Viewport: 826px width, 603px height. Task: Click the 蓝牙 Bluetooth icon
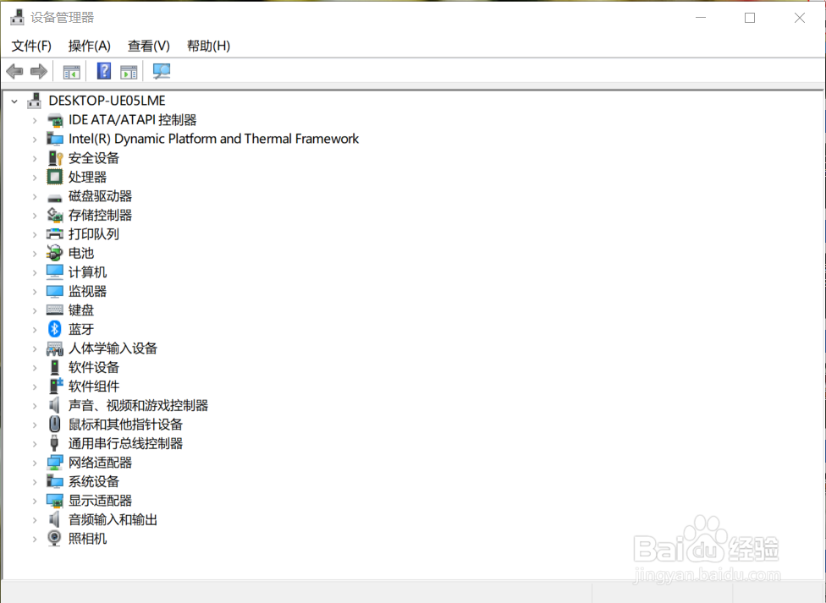[55, 329]
